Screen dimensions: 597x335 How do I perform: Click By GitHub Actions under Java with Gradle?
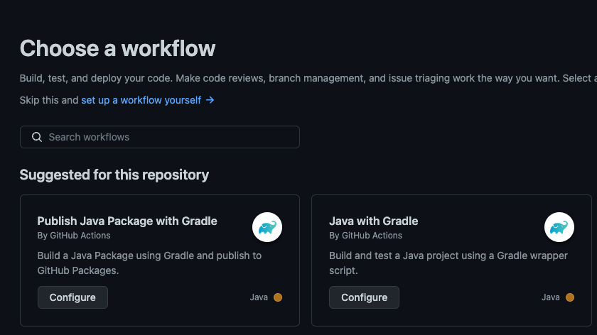tap(365, 236)
